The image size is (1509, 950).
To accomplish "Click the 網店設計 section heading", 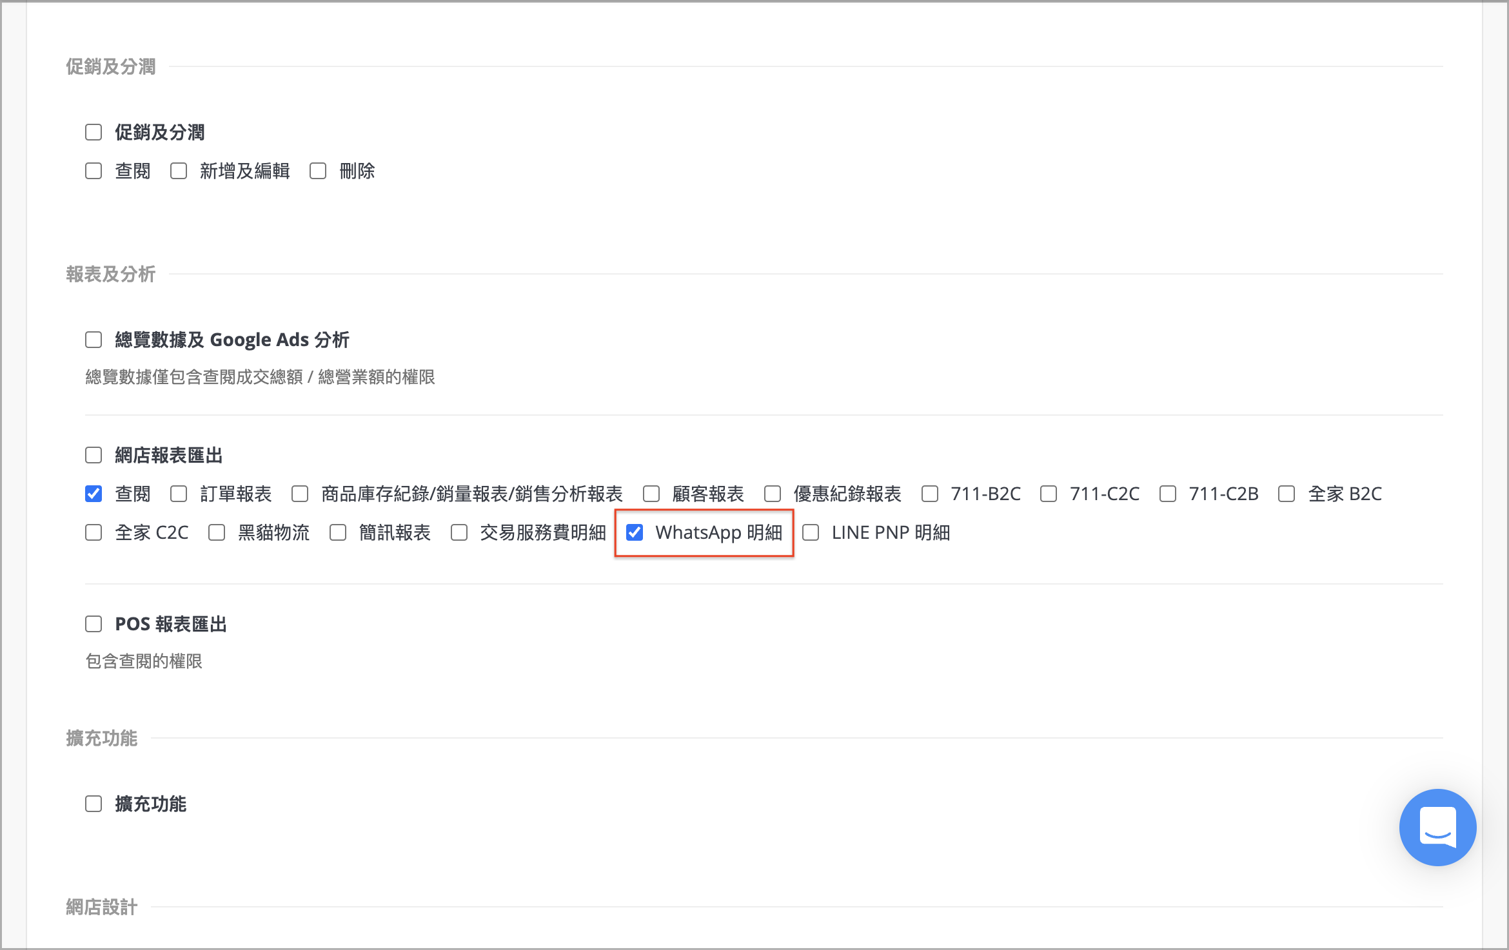I will click(102, 907).
